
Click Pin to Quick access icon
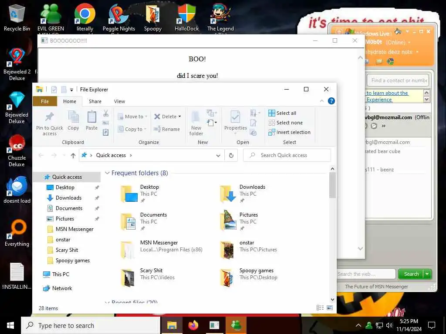(x=49, y=117)
